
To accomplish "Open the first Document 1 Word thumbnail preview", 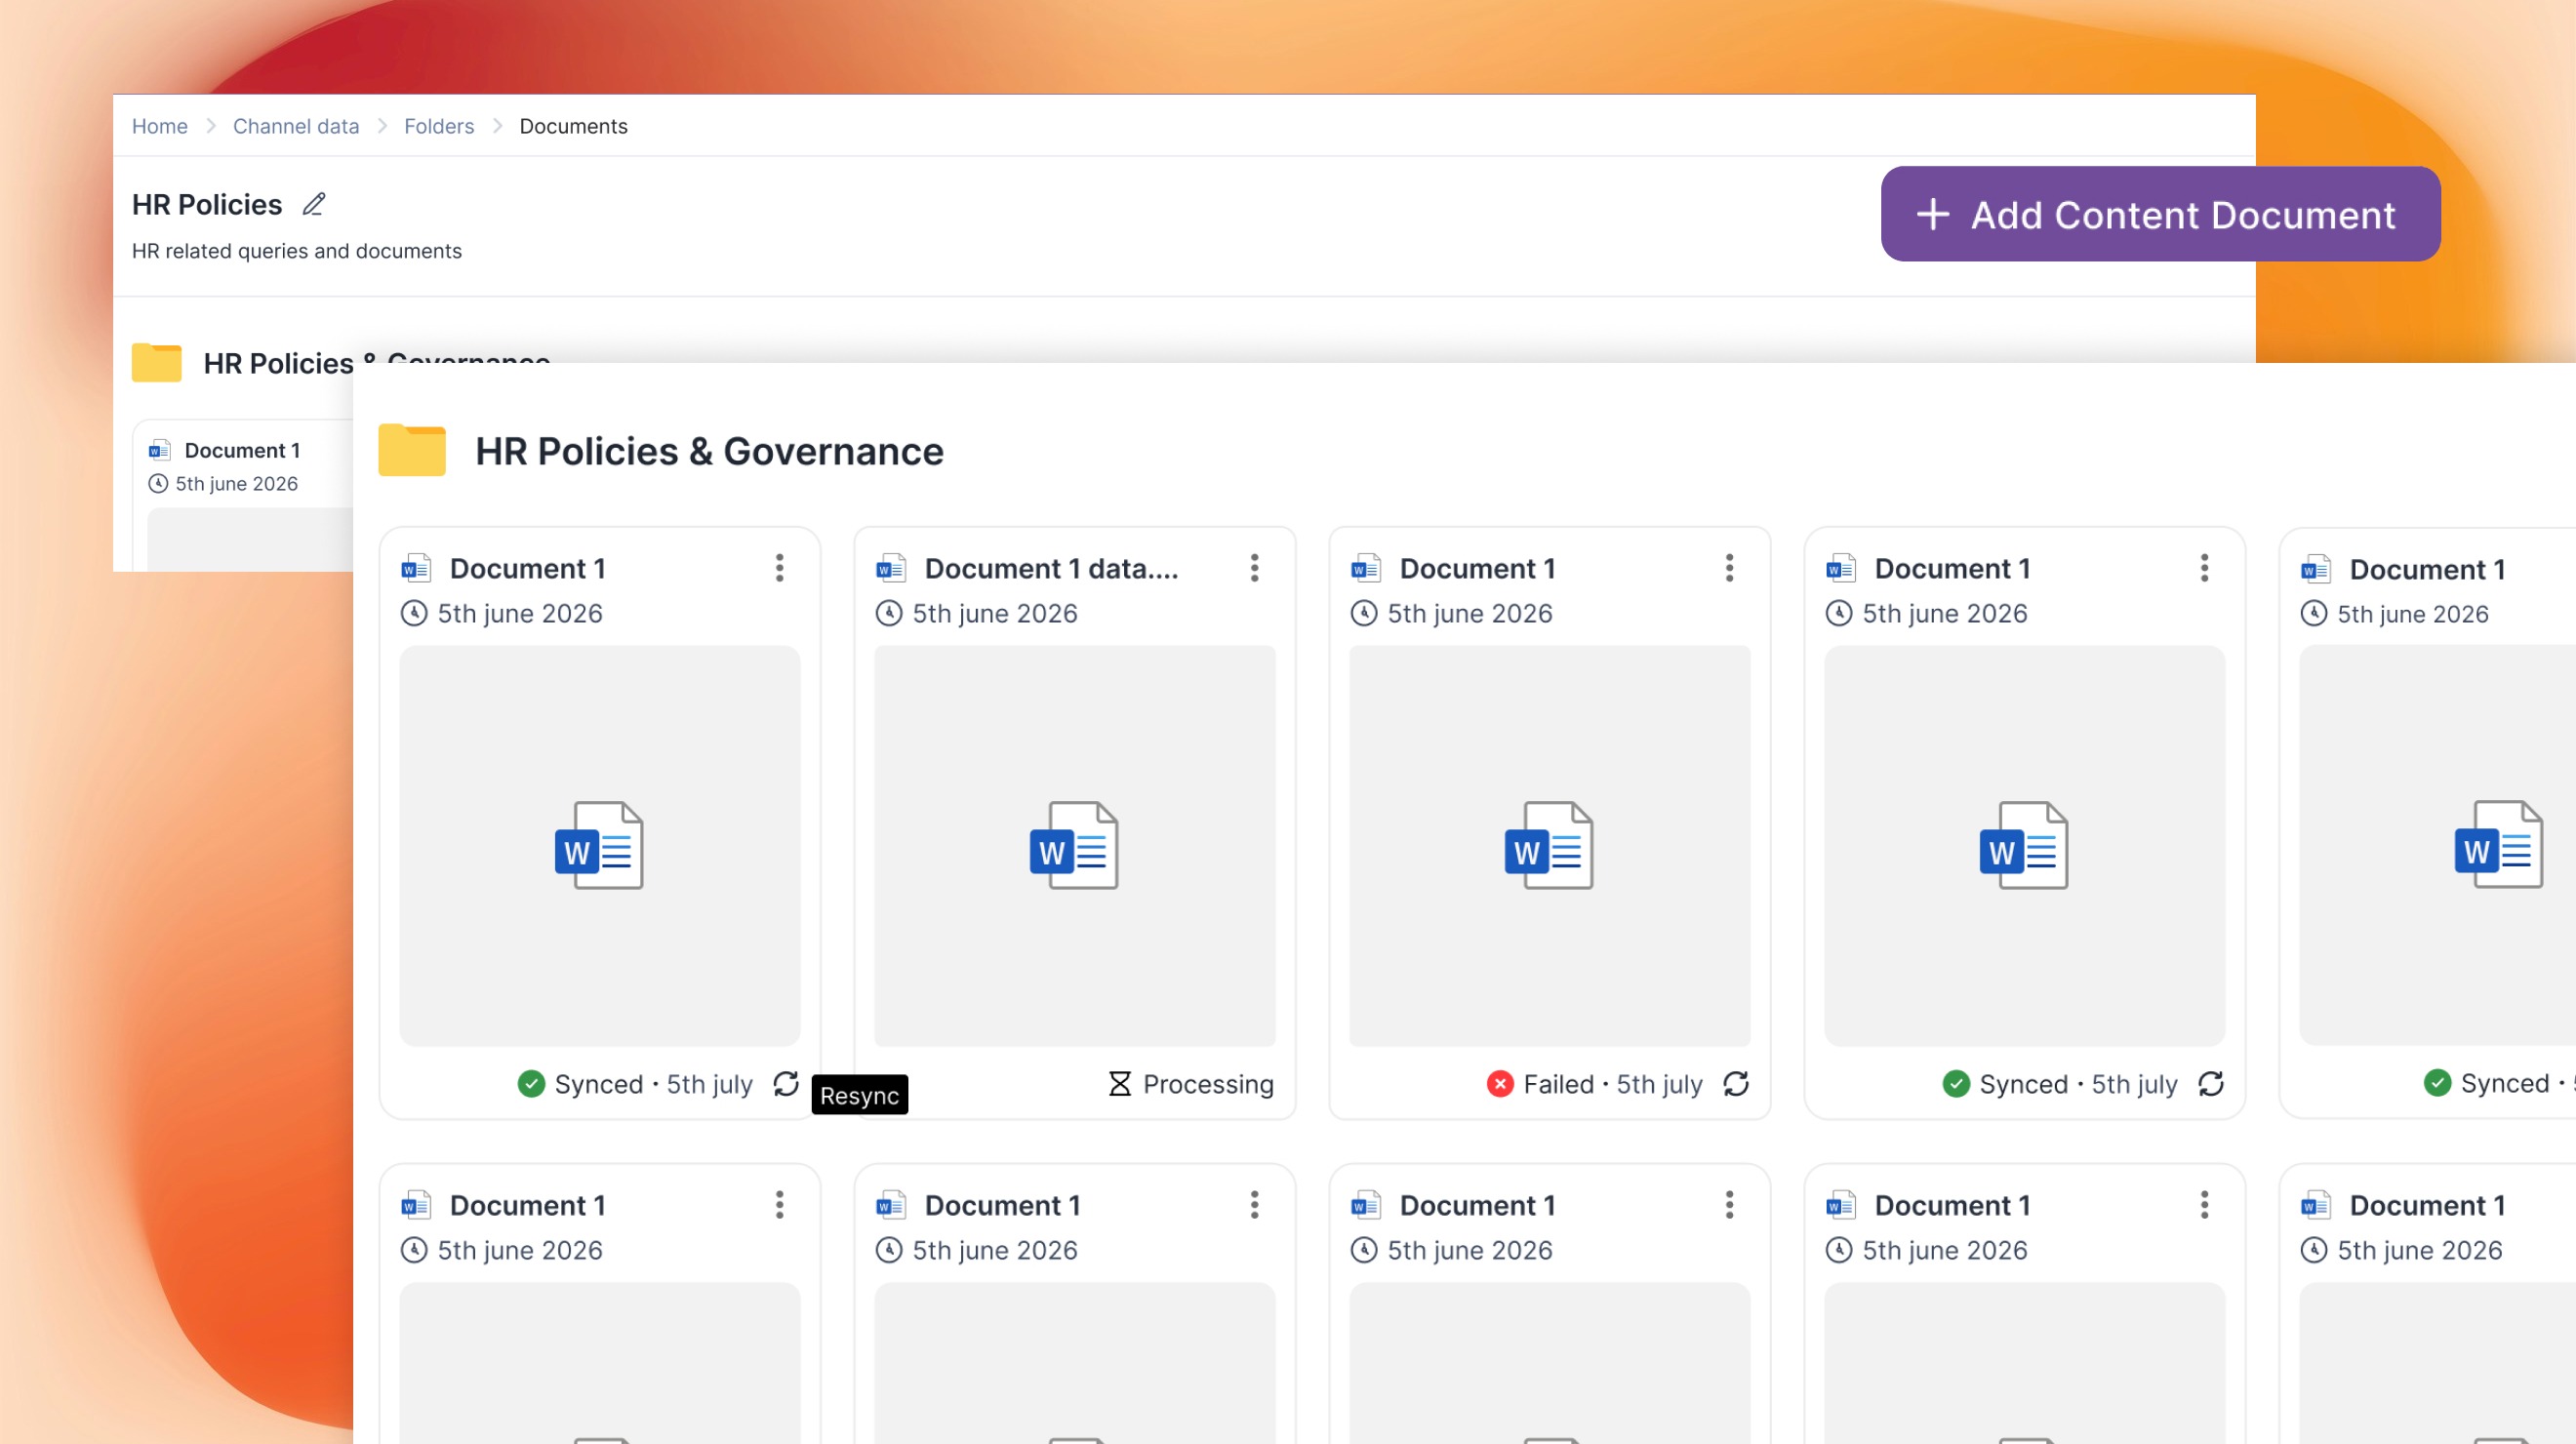I will [x=600, y=846].
